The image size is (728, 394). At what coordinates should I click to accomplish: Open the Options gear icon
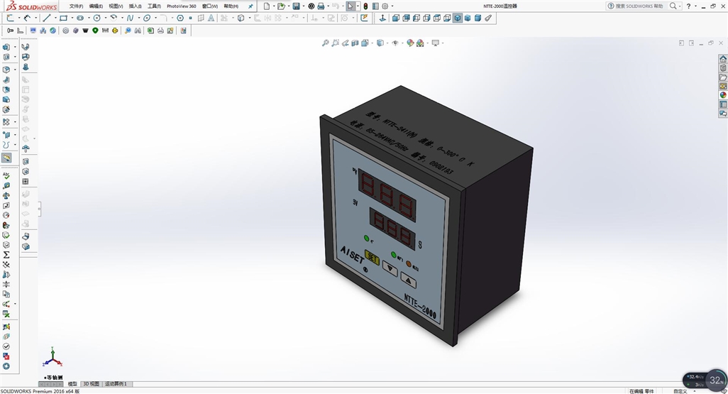pyautogui.click(x=385, y=6)
